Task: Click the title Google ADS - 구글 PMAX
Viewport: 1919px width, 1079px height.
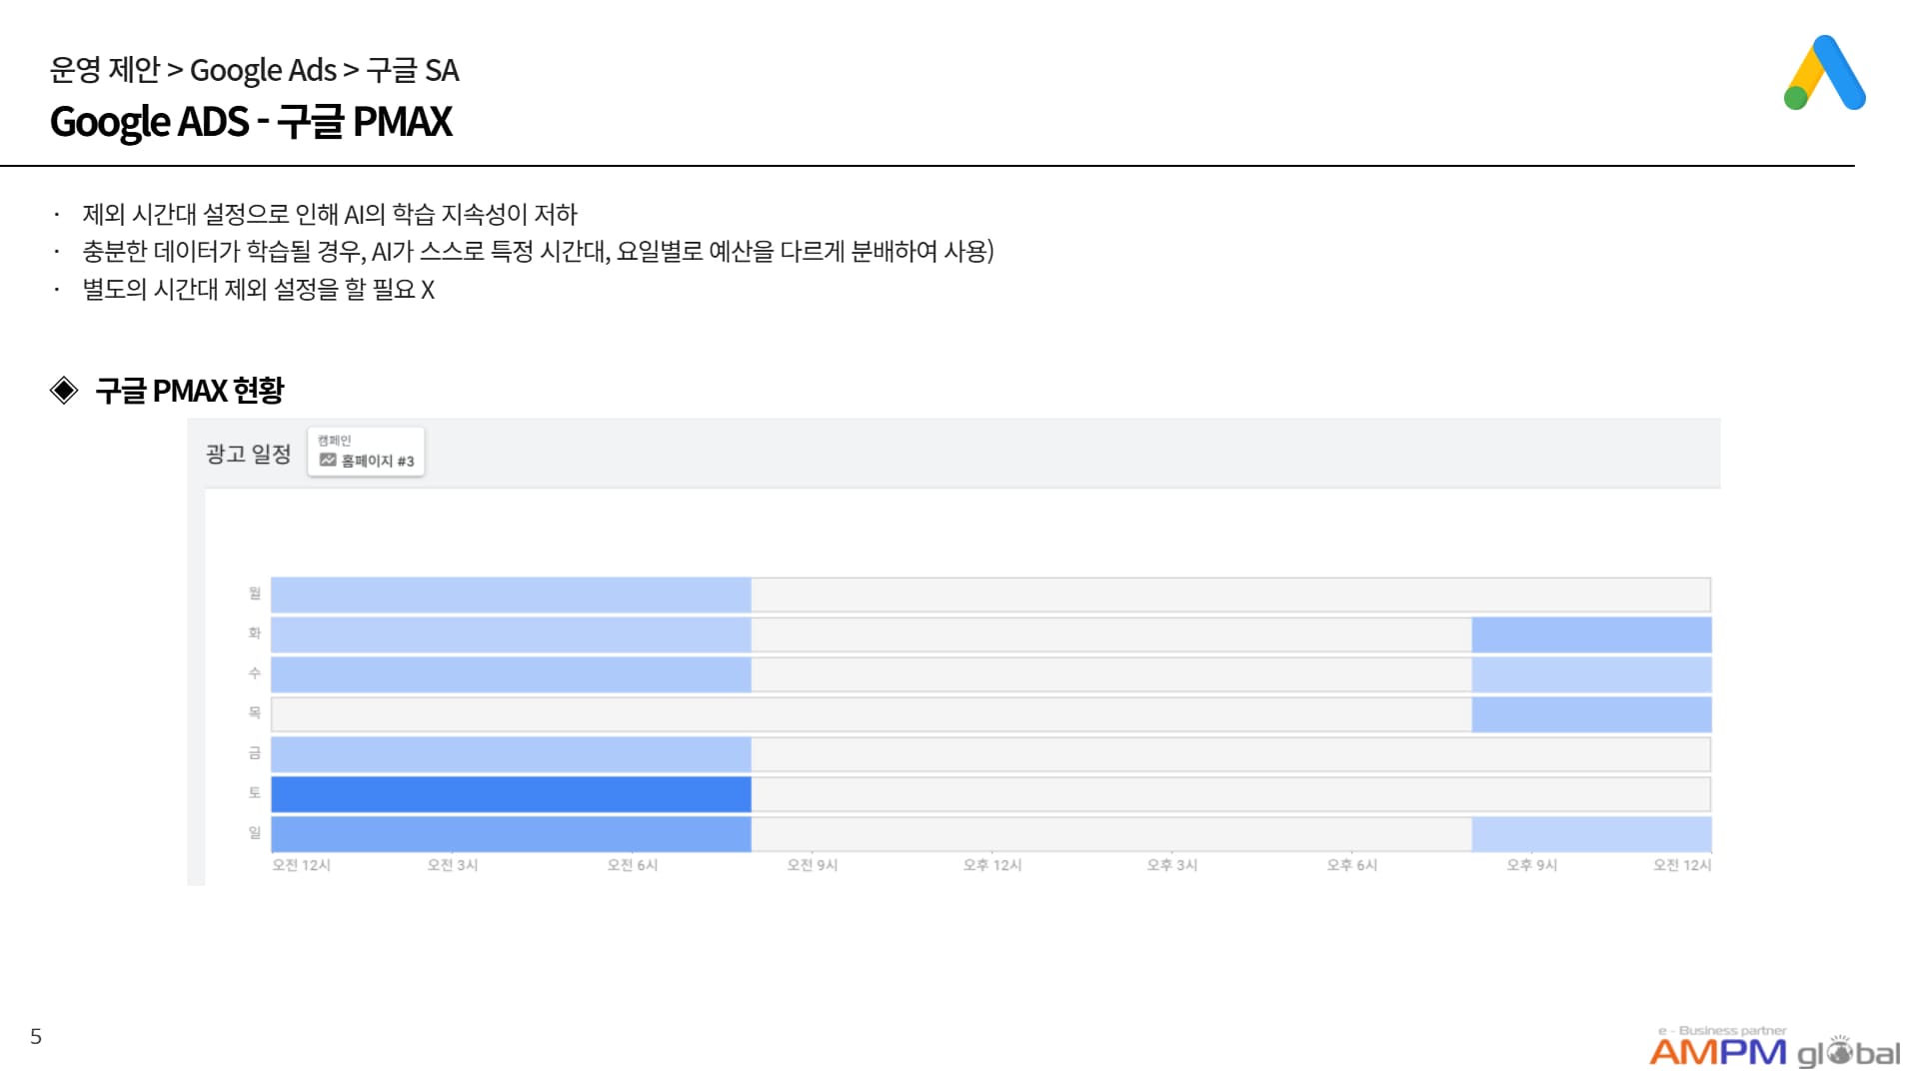Action: (251, 122)
